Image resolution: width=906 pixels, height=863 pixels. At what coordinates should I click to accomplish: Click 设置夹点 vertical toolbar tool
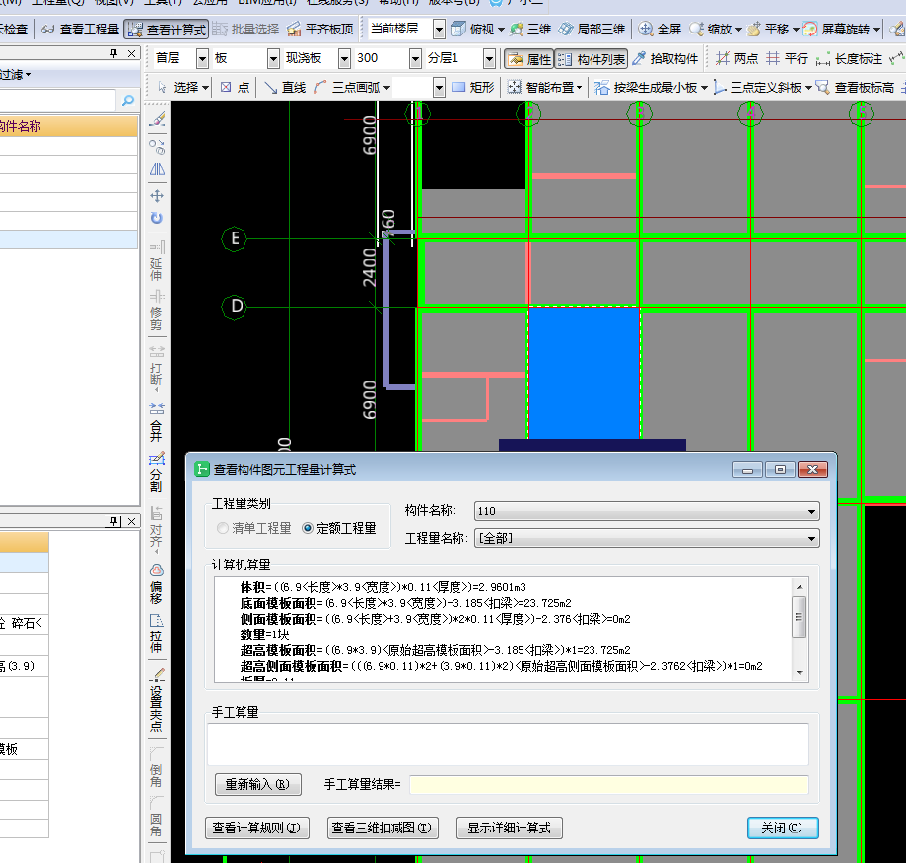157,699
